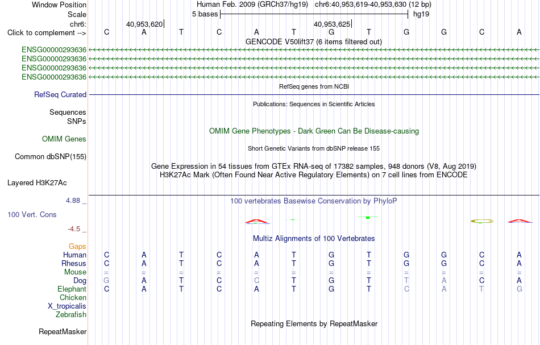Click 'Multiz Alignments of 100 Vertebrates' title
This screenshot has width=540, height=345.
[x=314, y=239]
